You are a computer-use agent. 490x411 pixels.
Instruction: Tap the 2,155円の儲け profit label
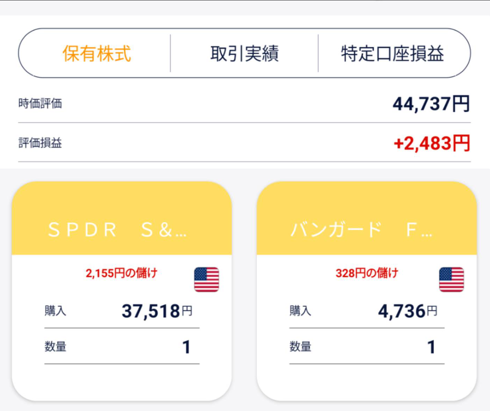(x=121, y=273)
